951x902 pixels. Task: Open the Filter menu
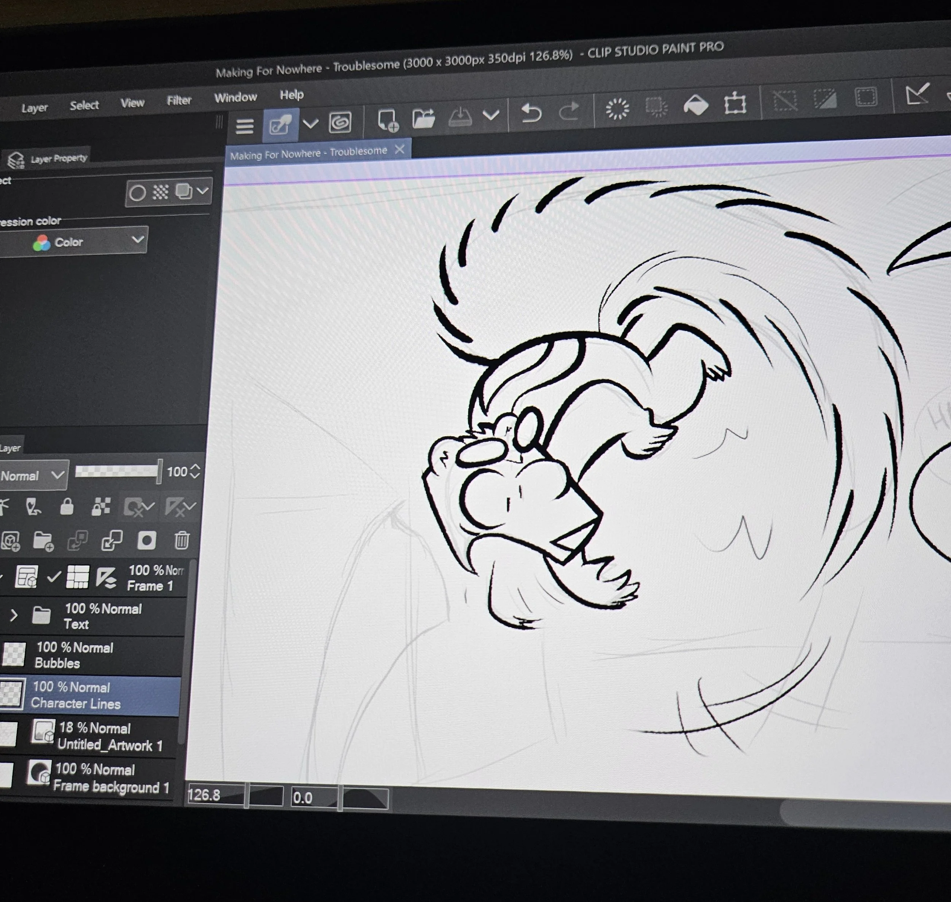click(x=179, y=100)
